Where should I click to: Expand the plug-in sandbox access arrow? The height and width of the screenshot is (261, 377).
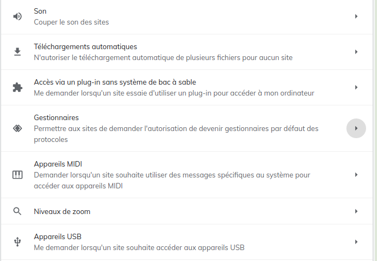coord(356,87)
